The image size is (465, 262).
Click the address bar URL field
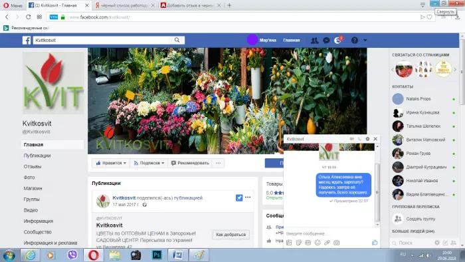(240, 17)
